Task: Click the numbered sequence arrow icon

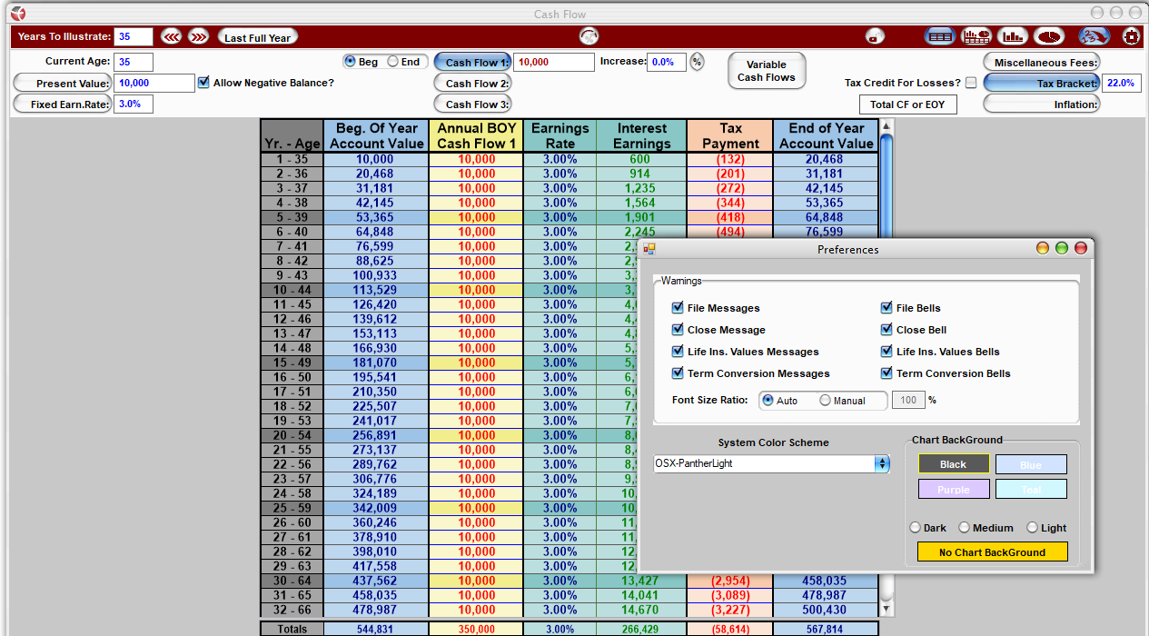Action: point(1094,36)
